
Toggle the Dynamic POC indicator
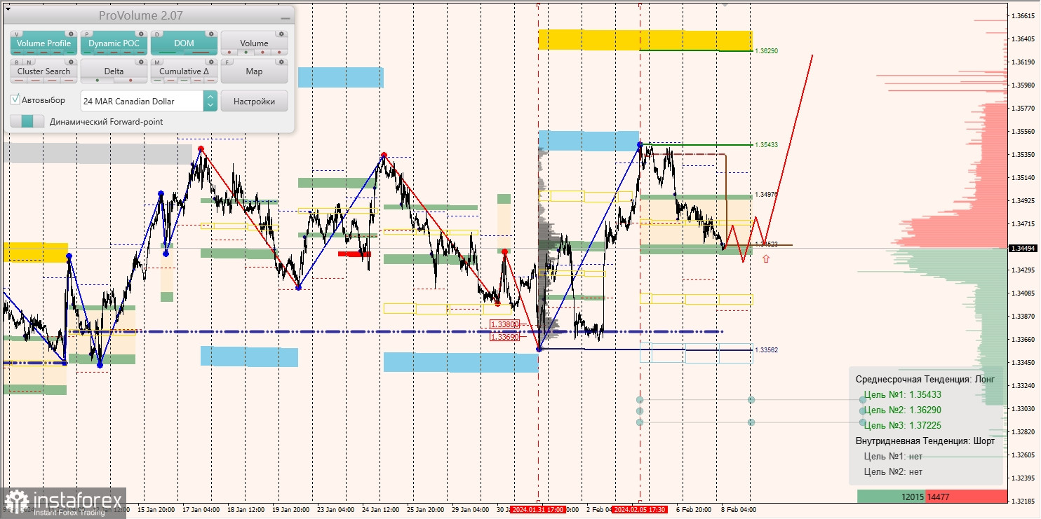pyautogui.click(x=114, y=43)
